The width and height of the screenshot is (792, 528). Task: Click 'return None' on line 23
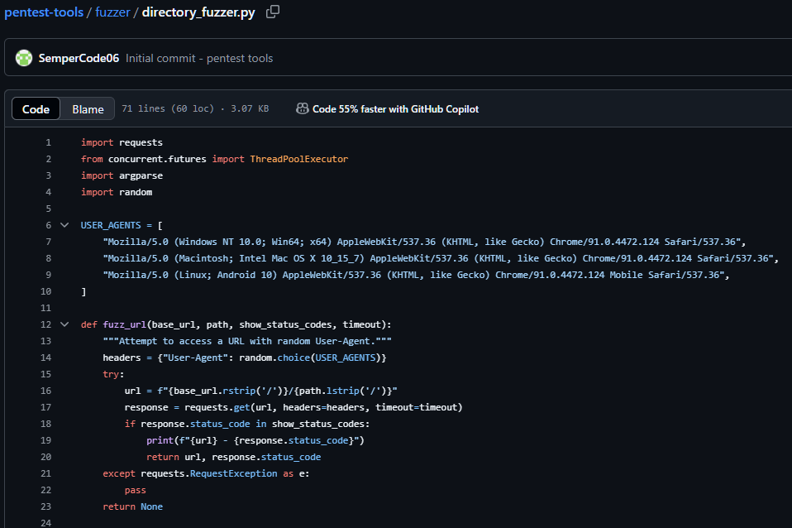tap(132, 506)
